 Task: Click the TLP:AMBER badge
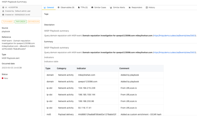pos(8,22)
